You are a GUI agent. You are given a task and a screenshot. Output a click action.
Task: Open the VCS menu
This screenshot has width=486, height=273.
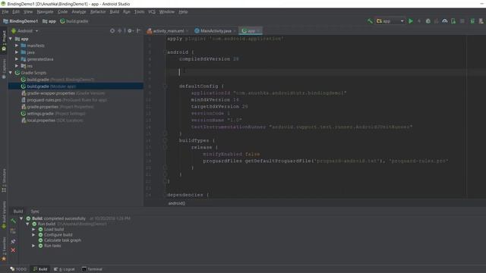(152, 12)
